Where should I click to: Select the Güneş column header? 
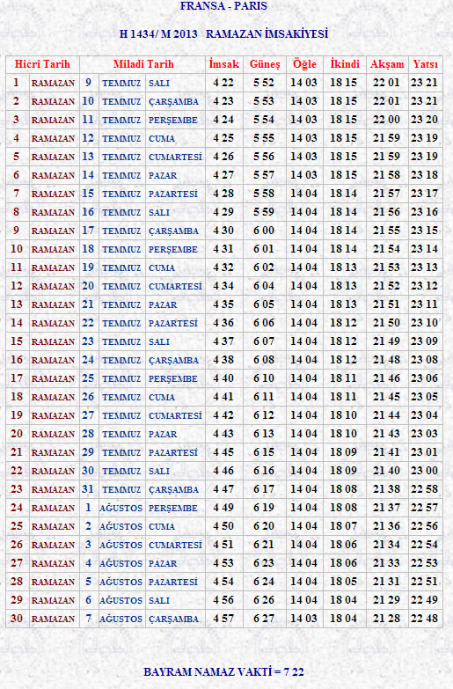coord(265,64)
